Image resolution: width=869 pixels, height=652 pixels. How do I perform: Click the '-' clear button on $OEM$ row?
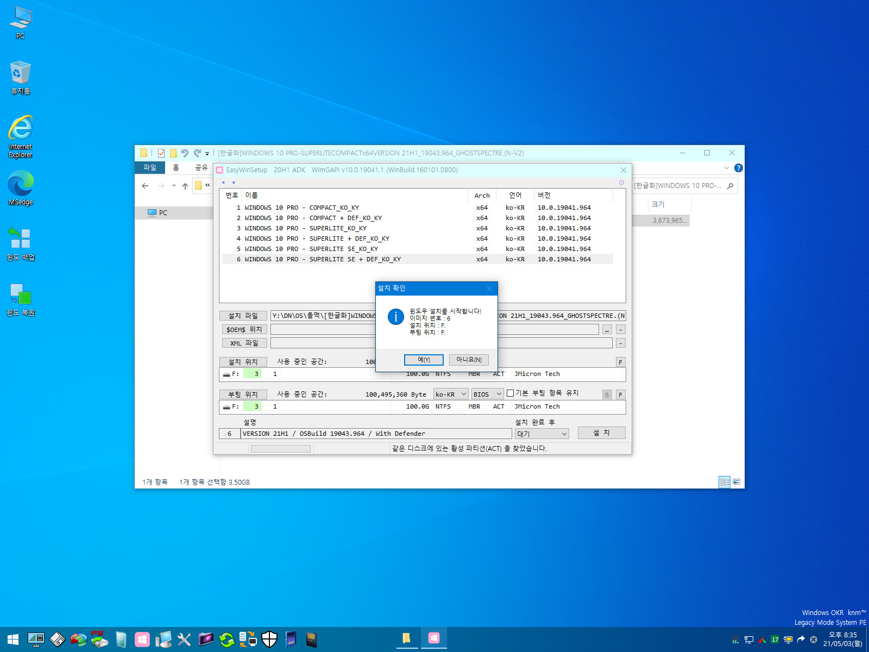click(x=620, y=329)
